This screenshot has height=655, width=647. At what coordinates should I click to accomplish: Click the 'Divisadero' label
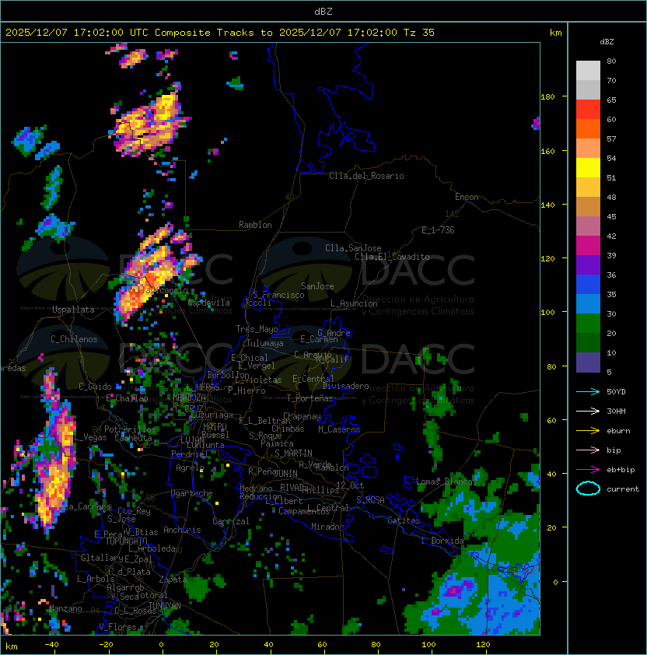tap(345, 386)
